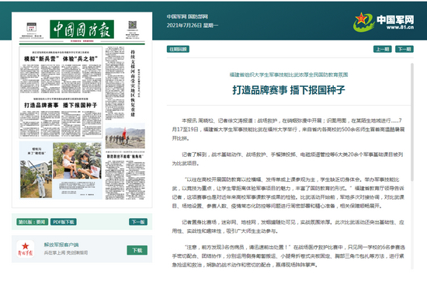Viewport: 427px width, 292px height.
Task: Click the calendar icon on newspaper masthead
Action: (32, 27)
